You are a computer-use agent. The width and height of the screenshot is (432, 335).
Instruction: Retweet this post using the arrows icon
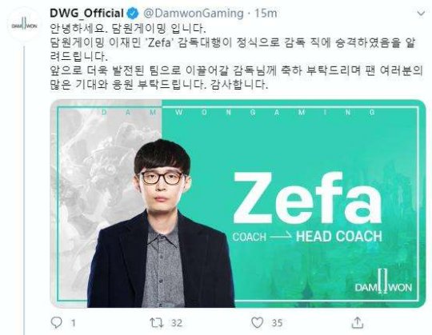coord(156,323)
